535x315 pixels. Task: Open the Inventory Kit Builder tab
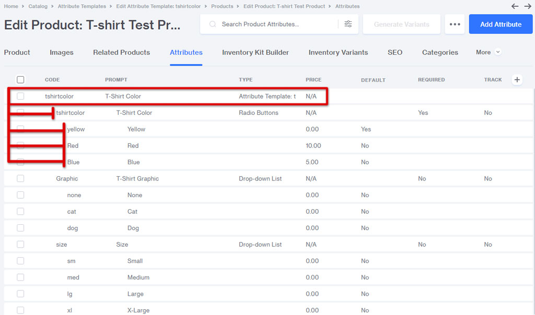tap(255, 52)
